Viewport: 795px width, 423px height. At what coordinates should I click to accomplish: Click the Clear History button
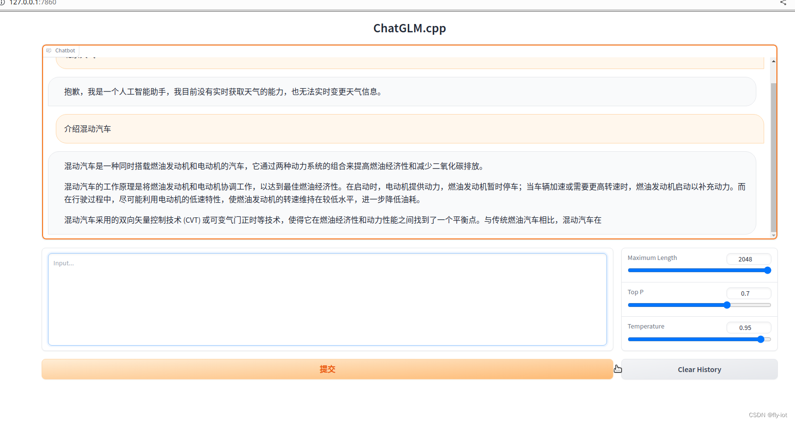click(x=699, y=370)
